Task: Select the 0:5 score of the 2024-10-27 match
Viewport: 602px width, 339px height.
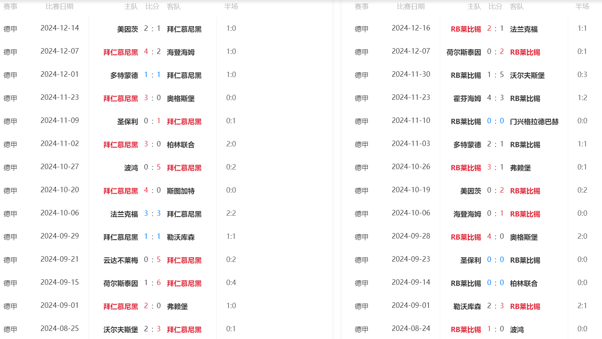Action: 152,167
